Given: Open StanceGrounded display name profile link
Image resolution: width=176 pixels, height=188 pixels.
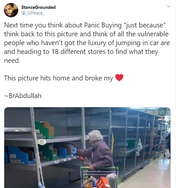Looking at the screenshot, I should (39, 7).
